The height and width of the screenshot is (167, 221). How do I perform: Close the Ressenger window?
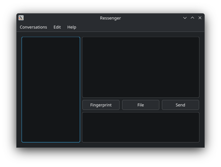(x=200, y=18)
